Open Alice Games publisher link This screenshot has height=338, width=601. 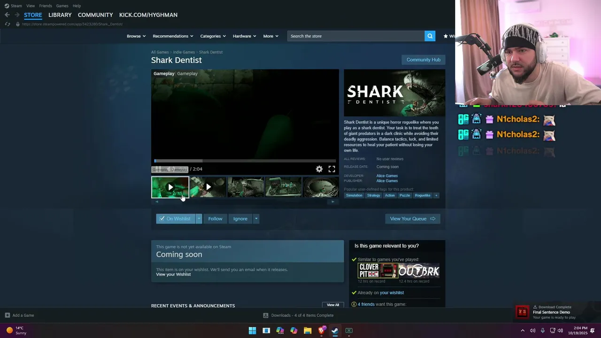(x=387, y=181)
